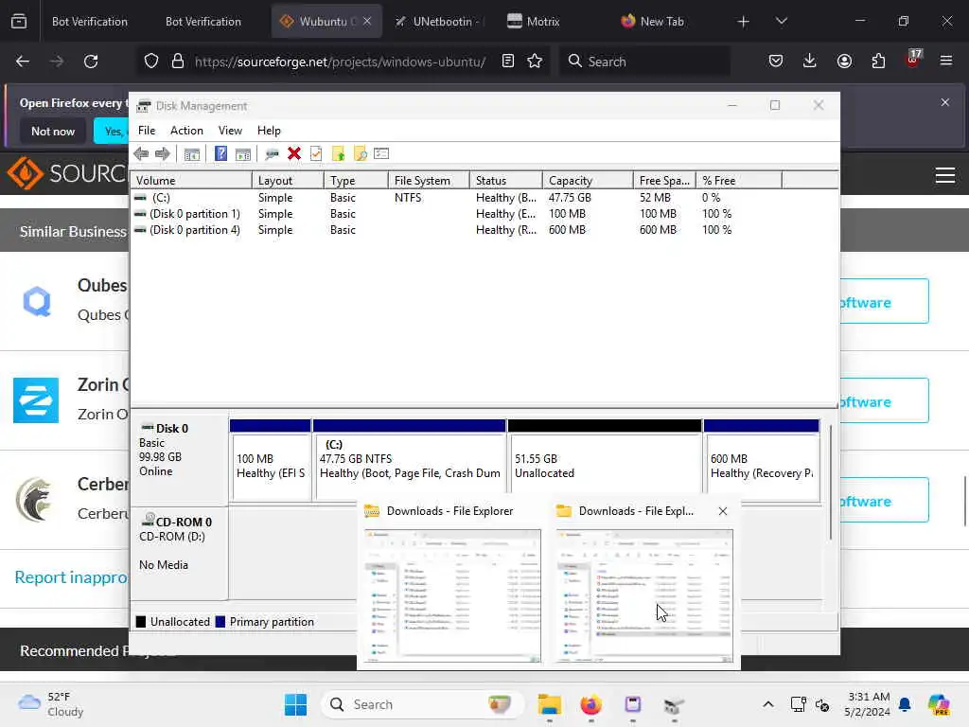Dismiss the Open Firefox notification bar

pos(945,102)
